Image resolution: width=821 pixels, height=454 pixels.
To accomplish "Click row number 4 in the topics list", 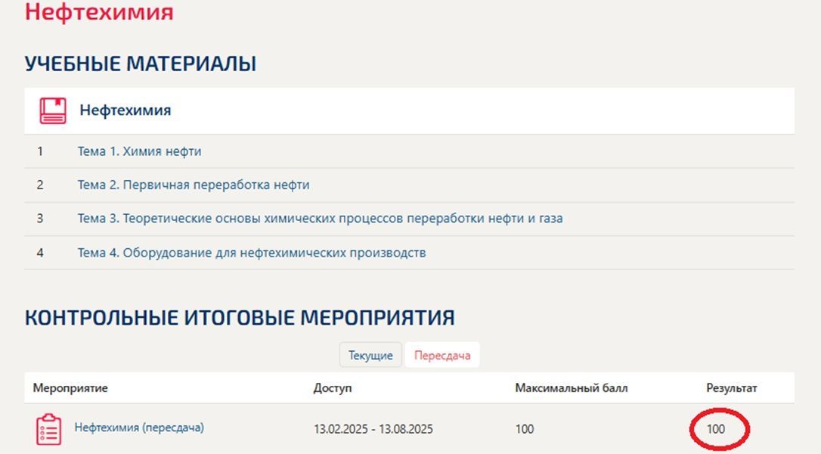I will 40,253.
